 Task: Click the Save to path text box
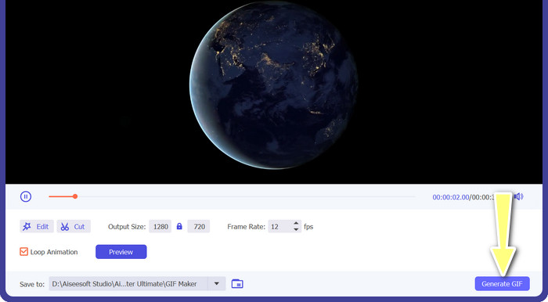pos(128,283)
